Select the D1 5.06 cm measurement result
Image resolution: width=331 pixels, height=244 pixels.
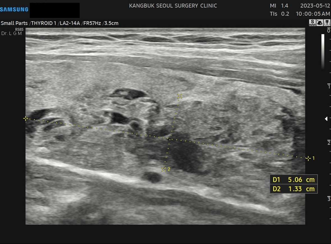[294, 180]
